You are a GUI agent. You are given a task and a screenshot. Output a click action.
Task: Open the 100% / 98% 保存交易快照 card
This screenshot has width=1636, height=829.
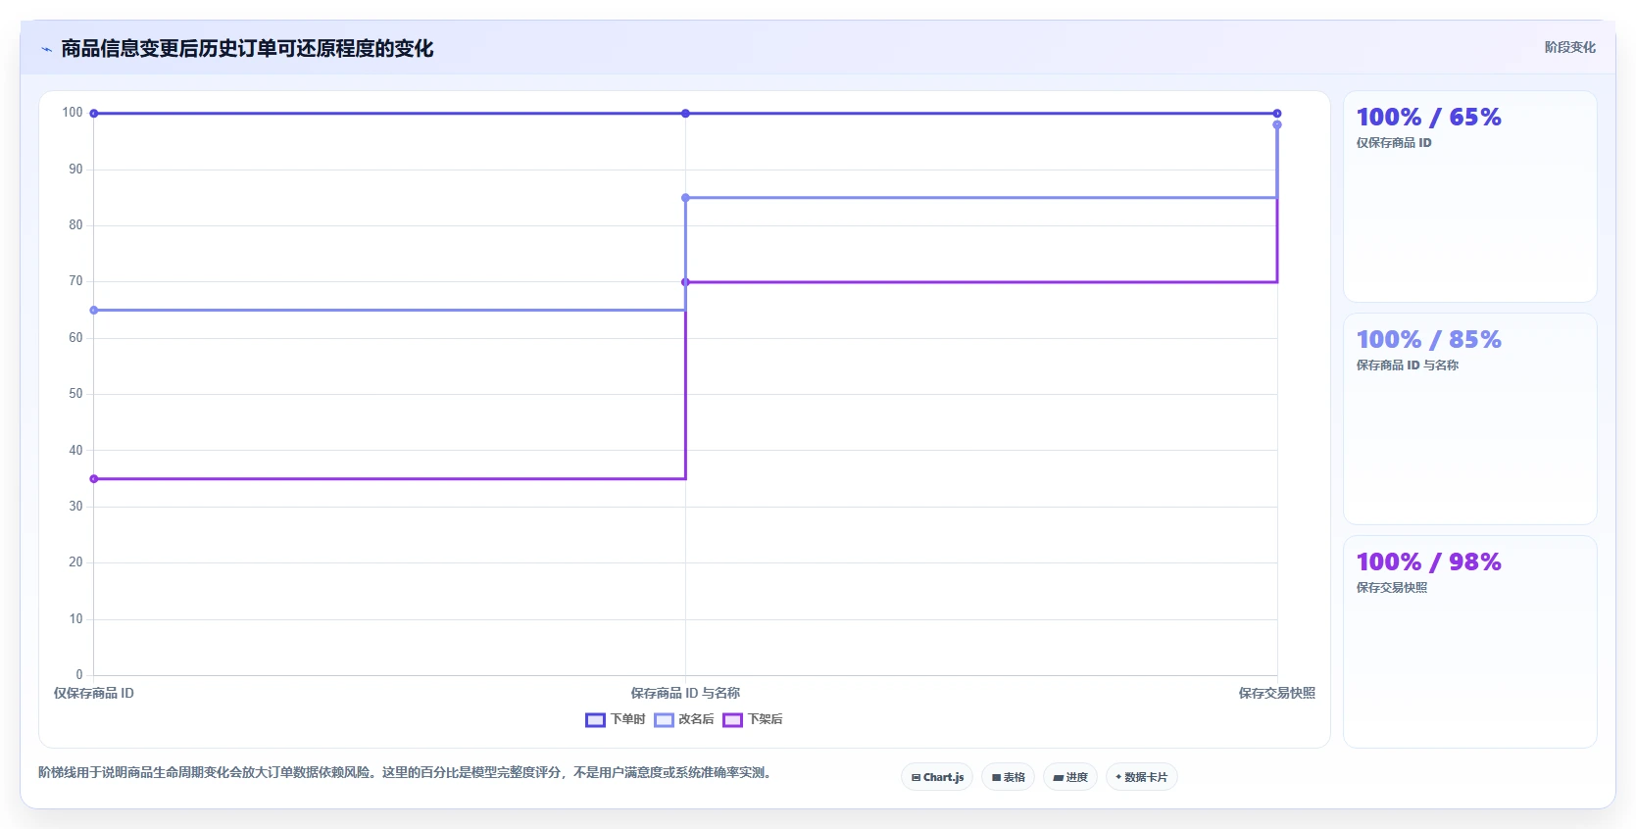click(1469, 642)
